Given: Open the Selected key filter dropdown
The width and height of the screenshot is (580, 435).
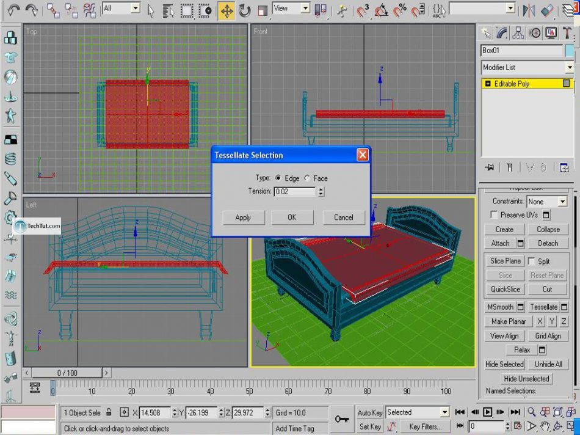Looking at the screenshot, I should (417, 412).
